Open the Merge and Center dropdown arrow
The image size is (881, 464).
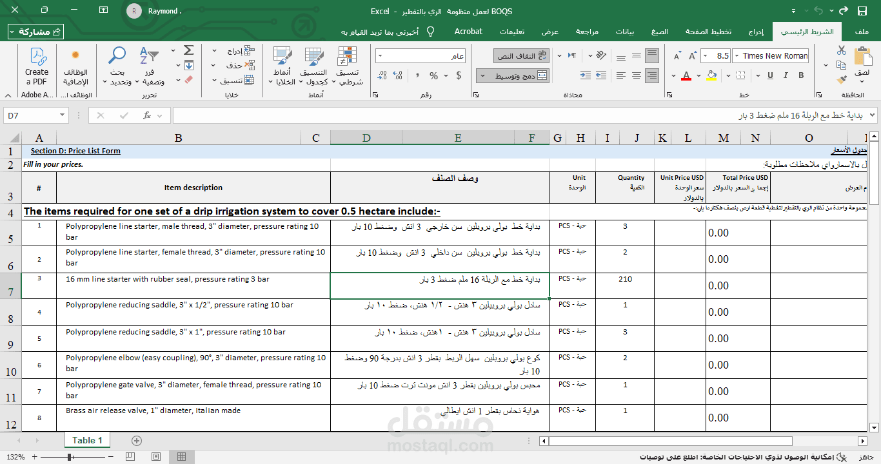(482, 75)
